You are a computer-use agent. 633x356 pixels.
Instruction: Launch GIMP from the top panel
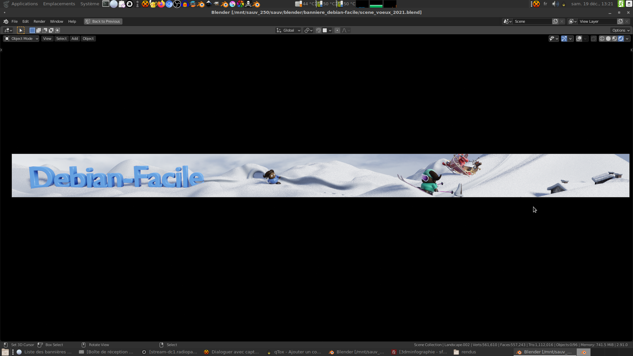[x=217, y=4]
